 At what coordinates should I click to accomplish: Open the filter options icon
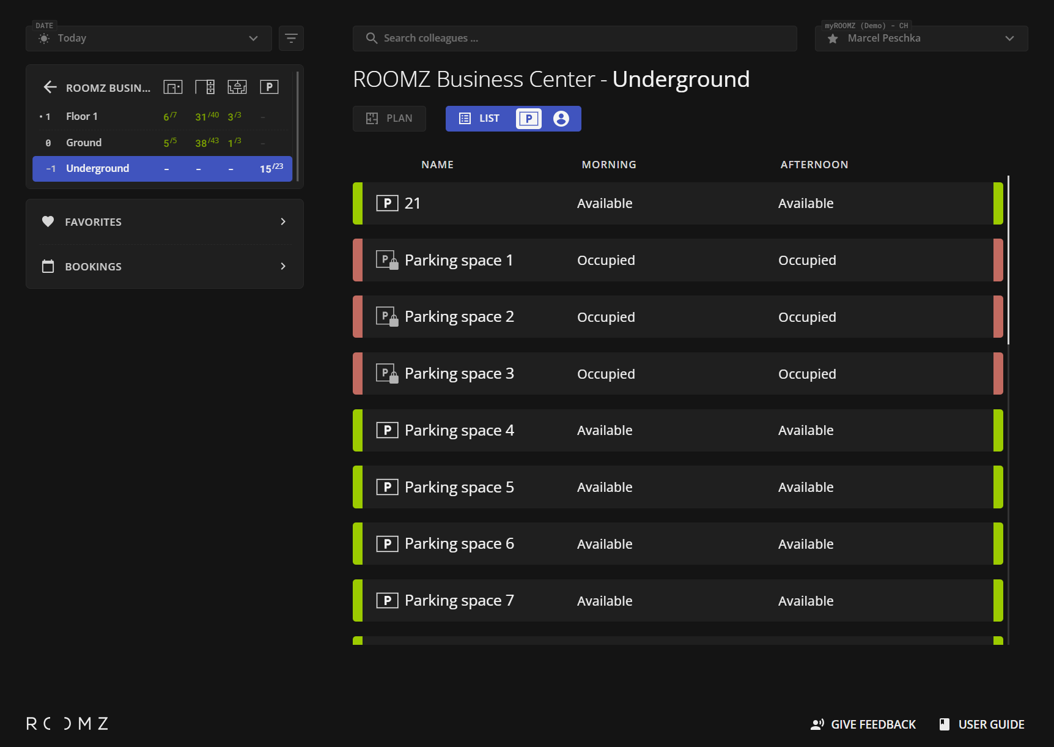point(291,39)
